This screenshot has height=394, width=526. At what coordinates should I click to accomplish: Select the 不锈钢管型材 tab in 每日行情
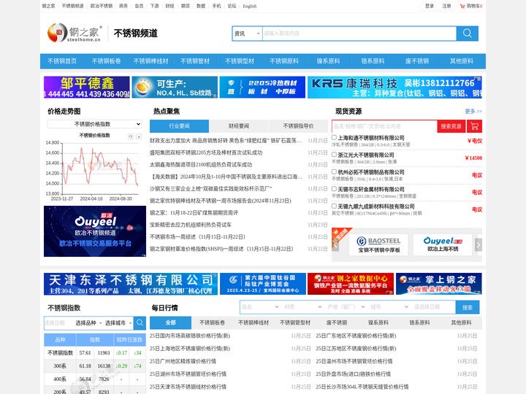pyautogui.click(x=295, y=322)
